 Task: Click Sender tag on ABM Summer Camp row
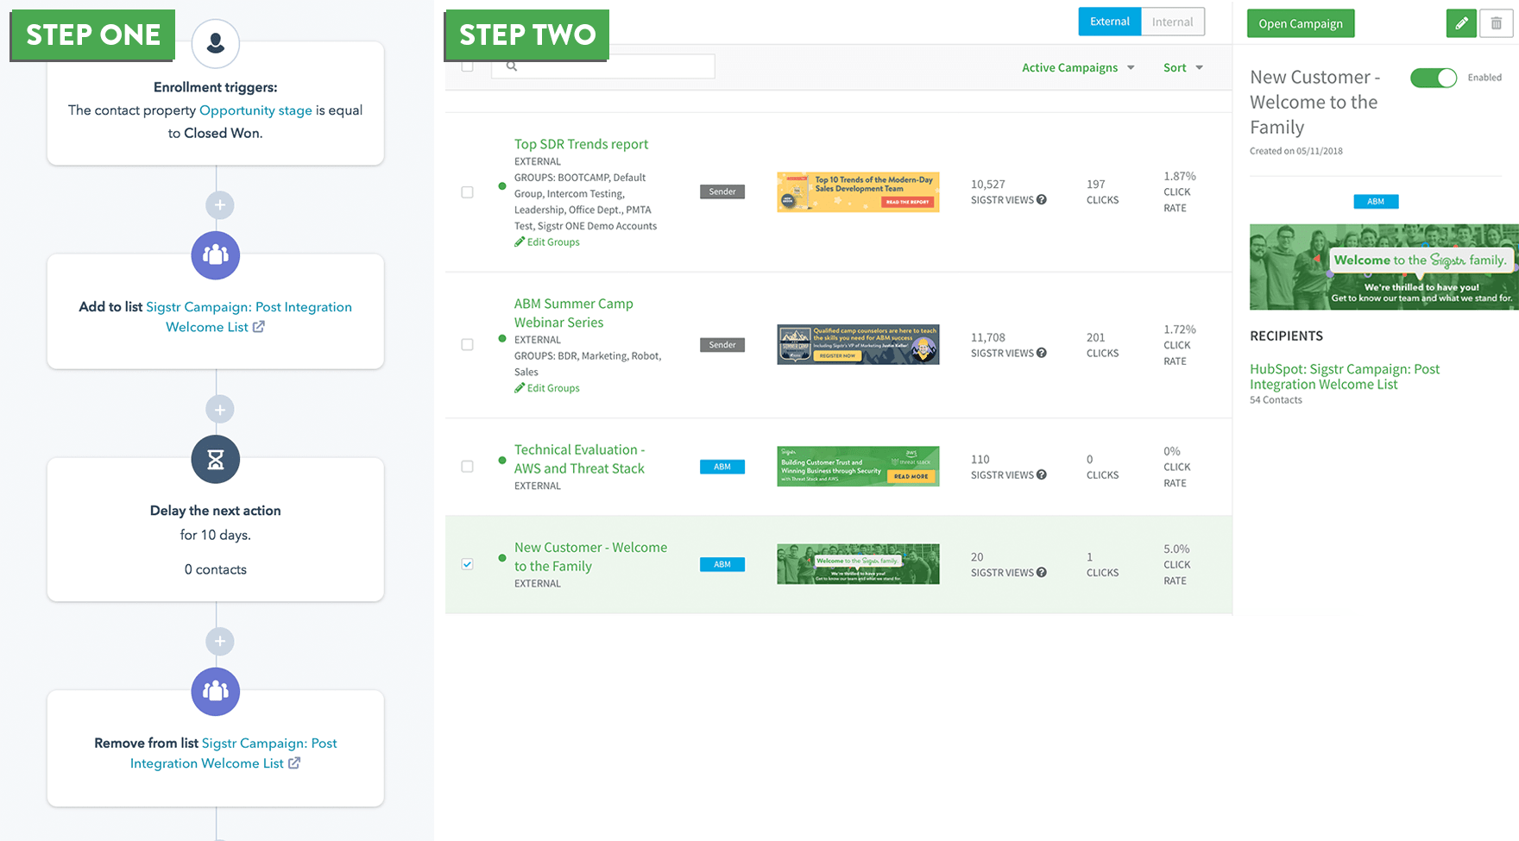pos(722,344)
